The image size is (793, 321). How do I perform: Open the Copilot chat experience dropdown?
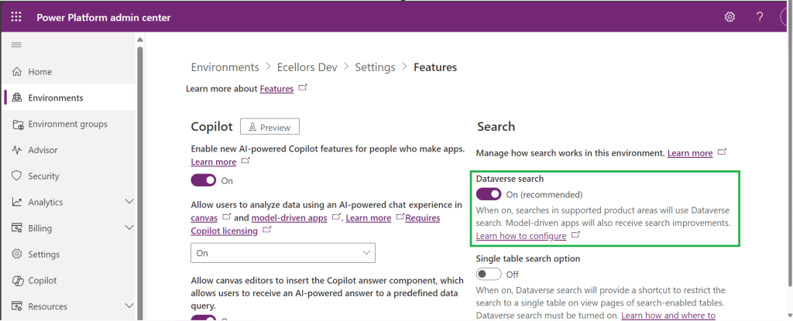[x=283, y=253]
